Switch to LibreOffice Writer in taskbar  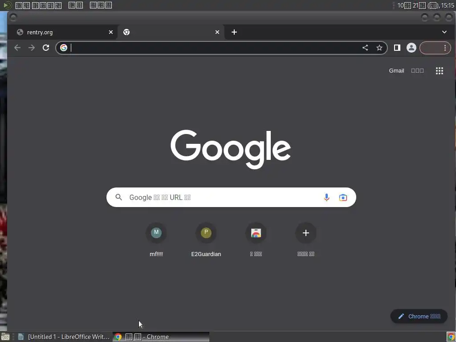pyautogui.click(x=64, y=337)
